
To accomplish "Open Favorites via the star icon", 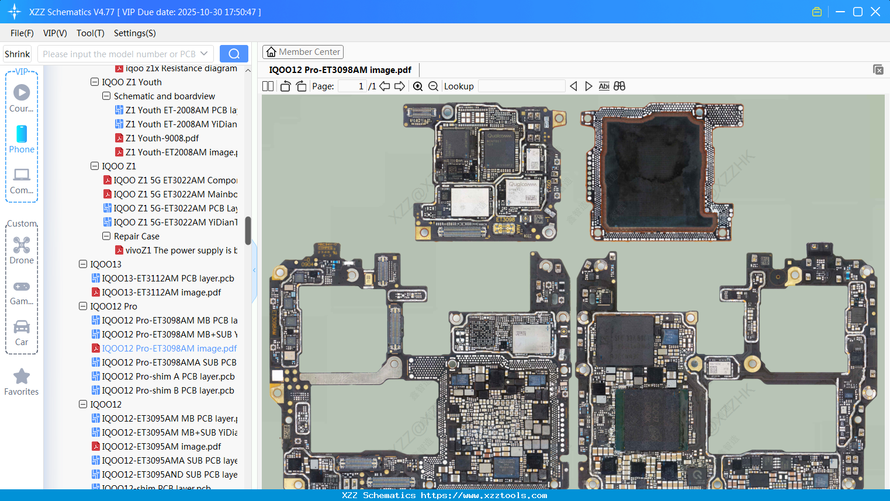I will 21,380.
